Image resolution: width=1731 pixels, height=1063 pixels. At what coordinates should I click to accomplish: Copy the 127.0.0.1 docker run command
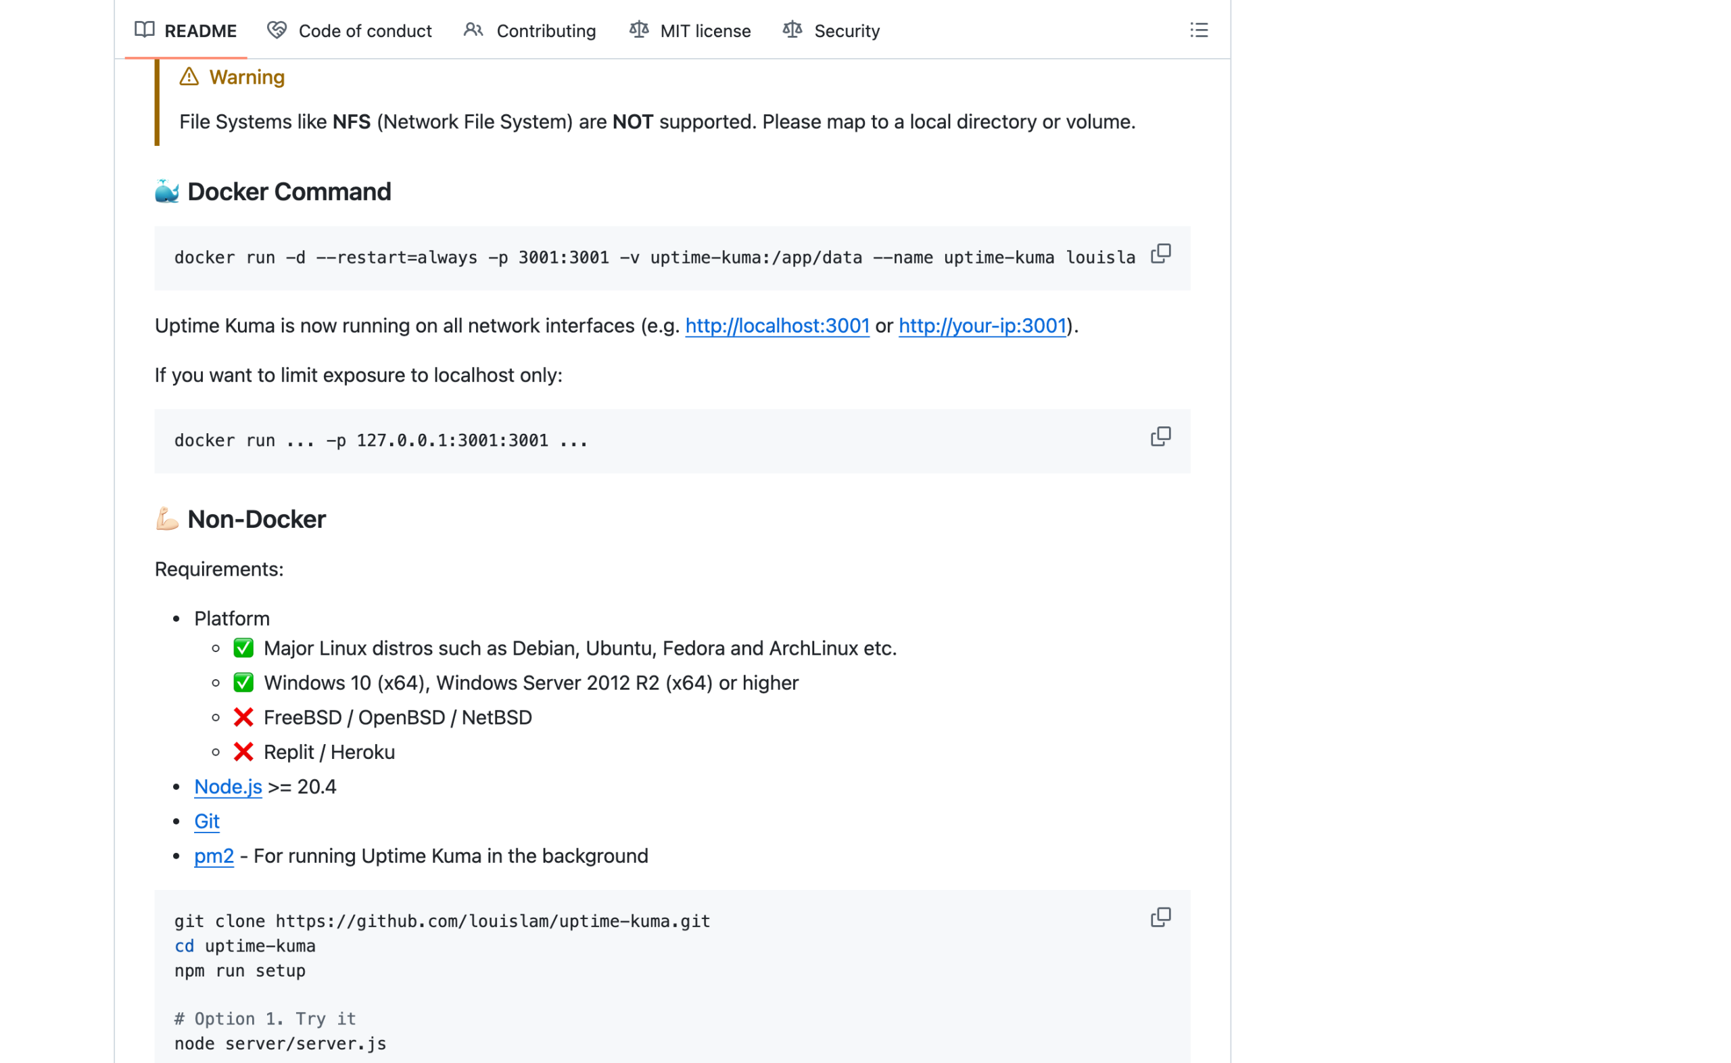(x=1160, y=437)
